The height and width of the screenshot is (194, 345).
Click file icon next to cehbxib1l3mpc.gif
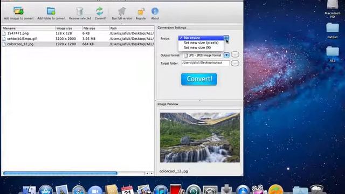point(4,39)
